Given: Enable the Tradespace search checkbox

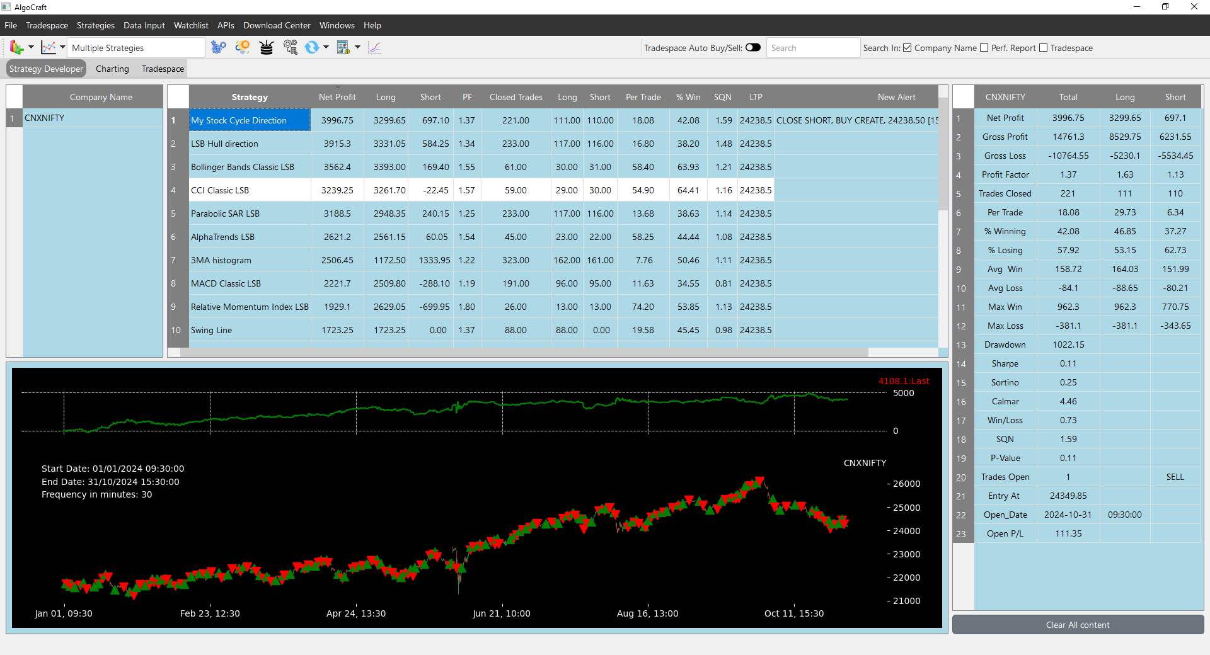Looking at the screenshot, I should (1044, 48).
